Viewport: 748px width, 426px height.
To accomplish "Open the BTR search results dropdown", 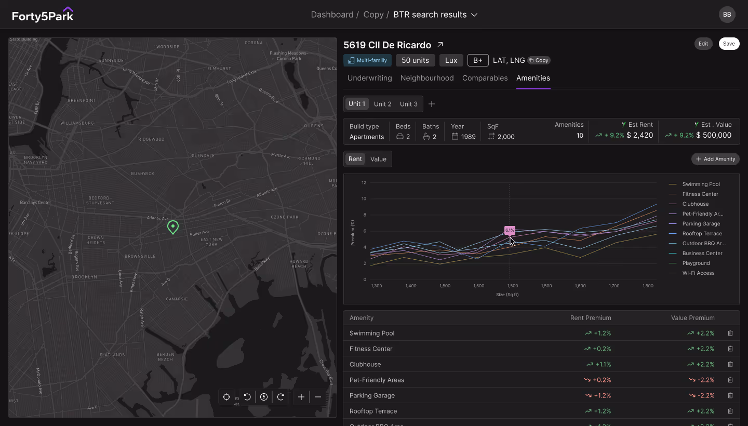I will pyautogui.click(x=474, y=15).
